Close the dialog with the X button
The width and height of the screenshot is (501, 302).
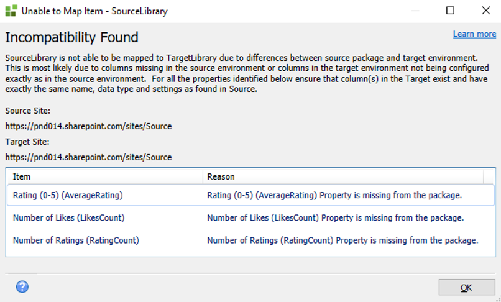pyautogui.click(x=485, y=11)
